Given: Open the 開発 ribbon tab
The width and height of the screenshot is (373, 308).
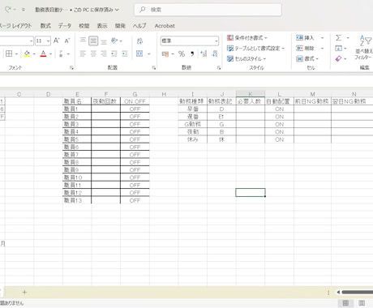Looking at the screenshot, I should [120, 26].
